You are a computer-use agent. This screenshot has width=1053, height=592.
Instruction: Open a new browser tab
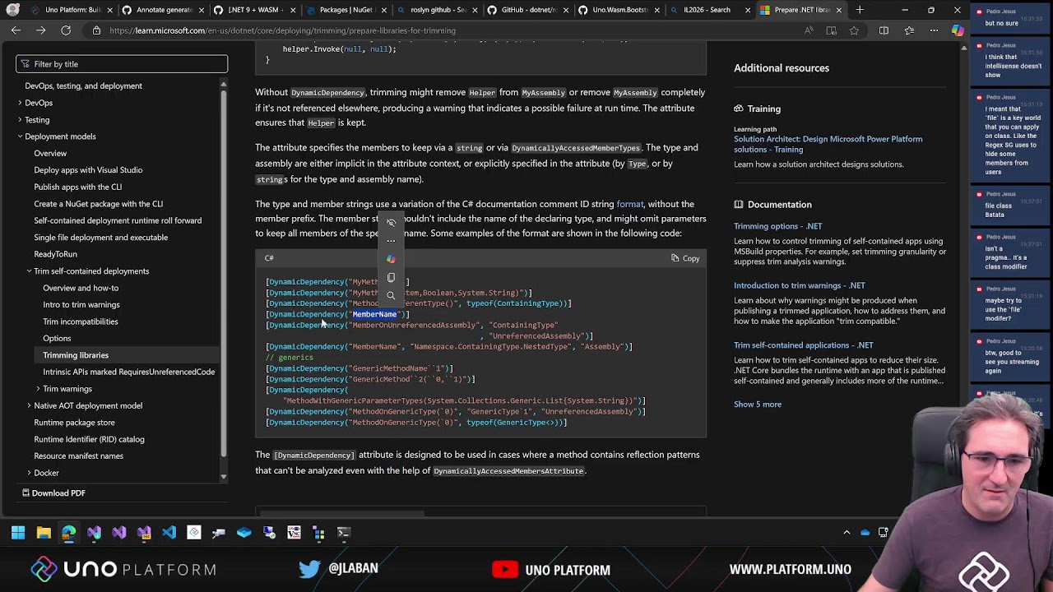860,10
